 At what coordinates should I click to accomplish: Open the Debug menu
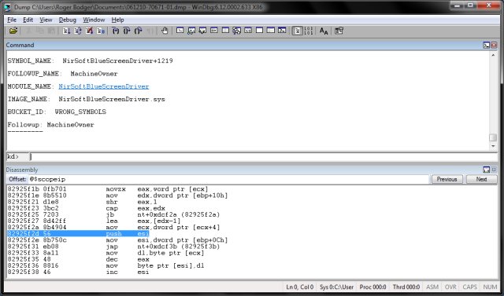68,20
